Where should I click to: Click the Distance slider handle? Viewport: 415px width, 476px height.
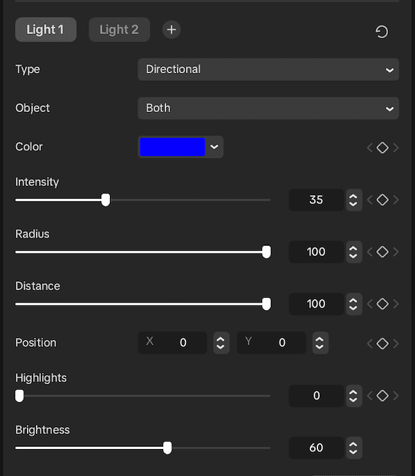click(266, 304)
